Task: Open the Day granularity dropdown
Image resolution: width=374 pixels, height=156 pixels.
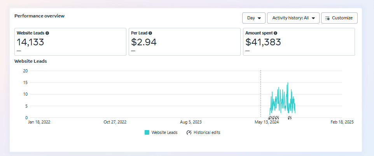Action: pyautogui.click(x=254, y=18)
